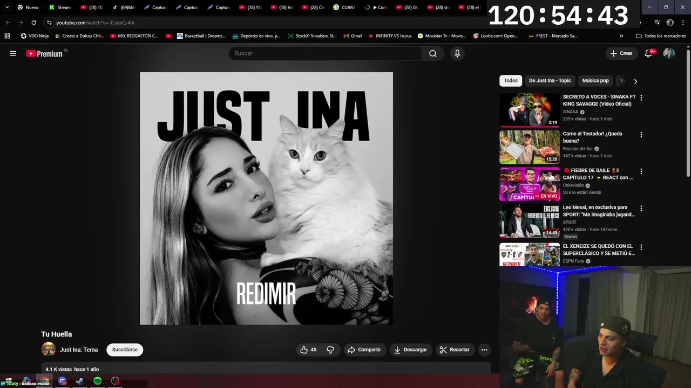Screen dimensions: 691x388
Task: Open the FIEBRE DE BAILE live thumbnail
Action: tap(530, 184)
